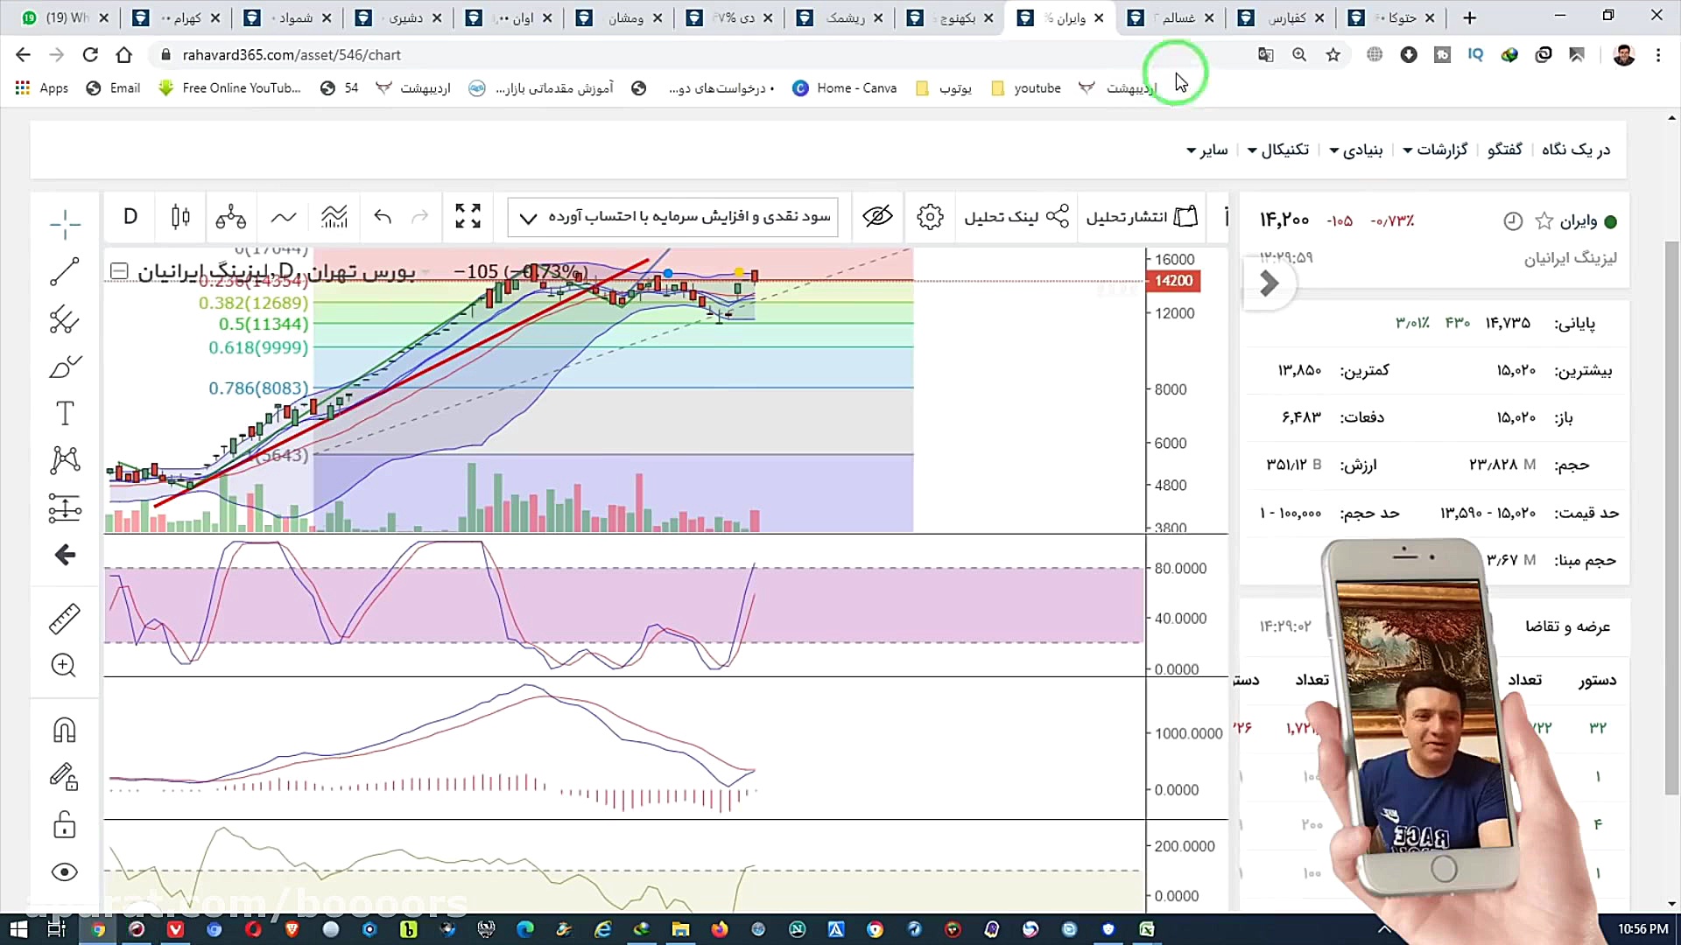Expand the تکنیکال menu dropdown
Viewport: 1681px width, 945px height.
pos(1277,150)
